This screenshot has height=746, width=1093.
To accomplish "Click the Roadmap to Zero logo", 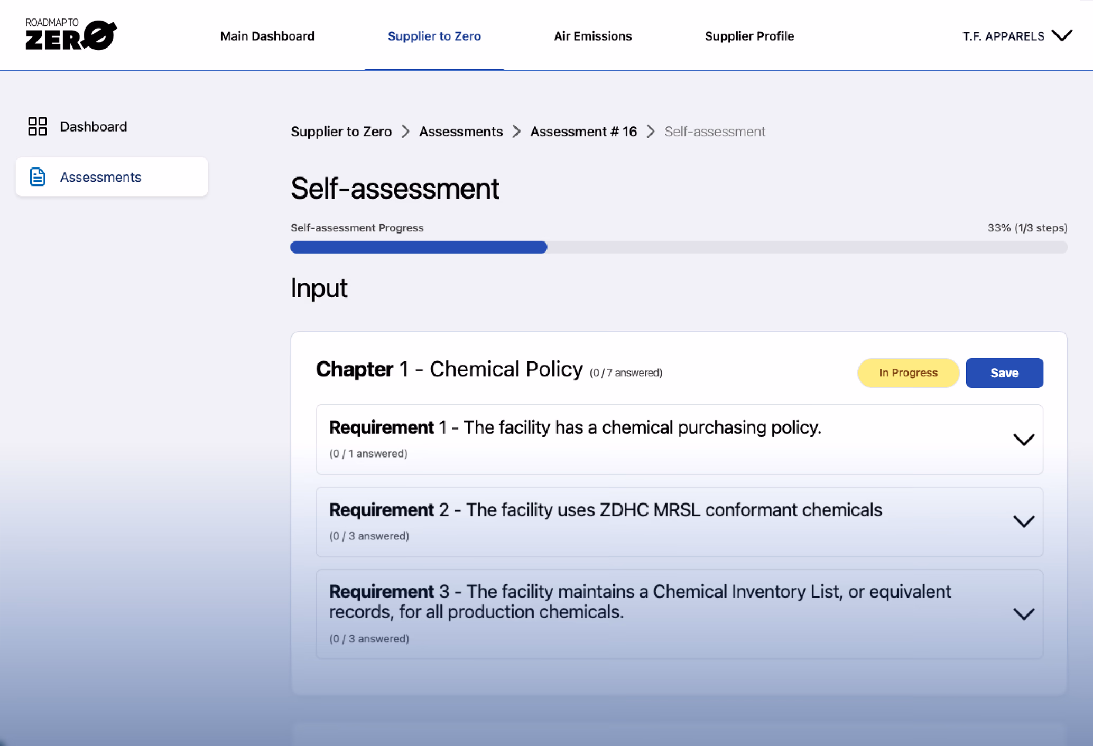I will pyautogui.click(x=71, y=35).
